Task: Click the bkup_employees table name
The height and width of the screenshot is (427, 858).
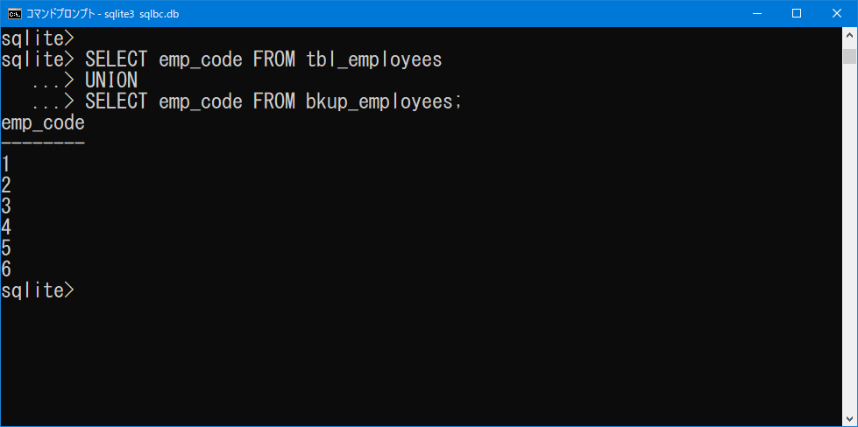Action: (379, 101)
